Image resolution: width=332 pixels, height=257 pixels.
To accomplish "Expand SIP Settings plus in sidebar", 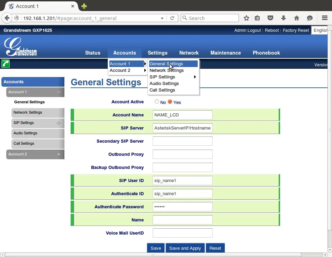I will [x=59, y=123].
